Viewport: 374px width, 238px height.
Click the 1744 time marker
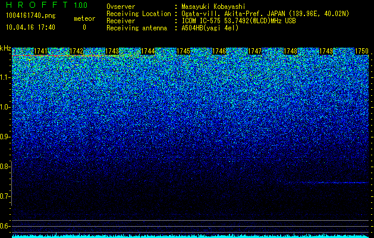(x=148, y=51)
